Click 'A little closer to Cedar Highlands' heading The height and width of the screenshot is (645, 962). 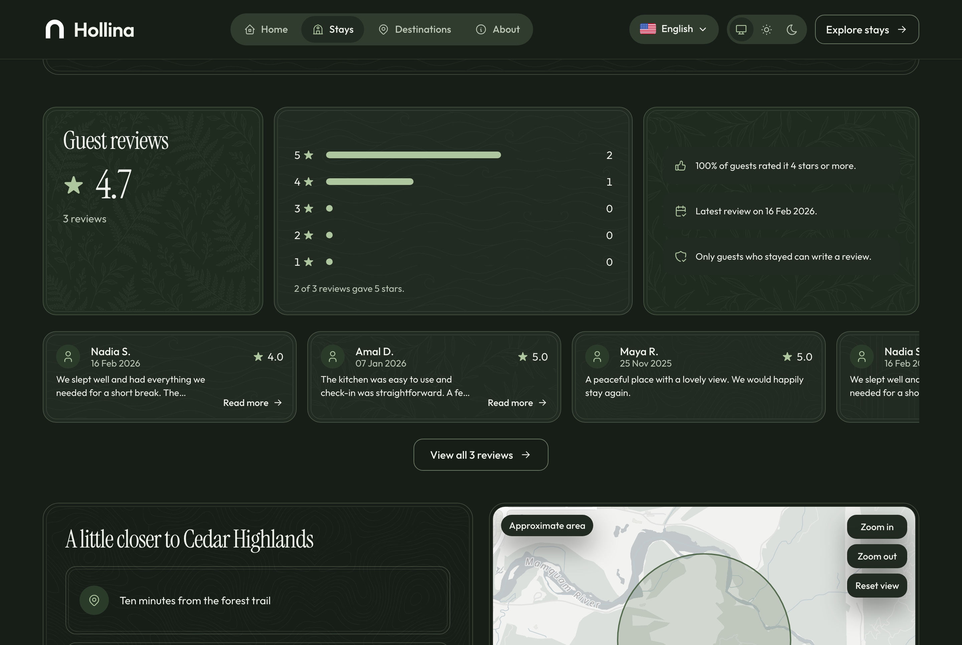coord(189,539)
